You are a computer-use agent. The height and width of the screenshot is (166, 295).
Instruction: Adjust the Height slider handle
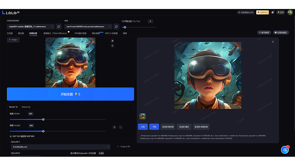tap(43, 131)
